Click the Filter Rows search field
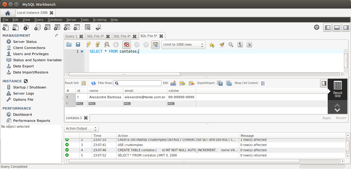This screenshot has width=351, height=169. (x=137, y=83)
